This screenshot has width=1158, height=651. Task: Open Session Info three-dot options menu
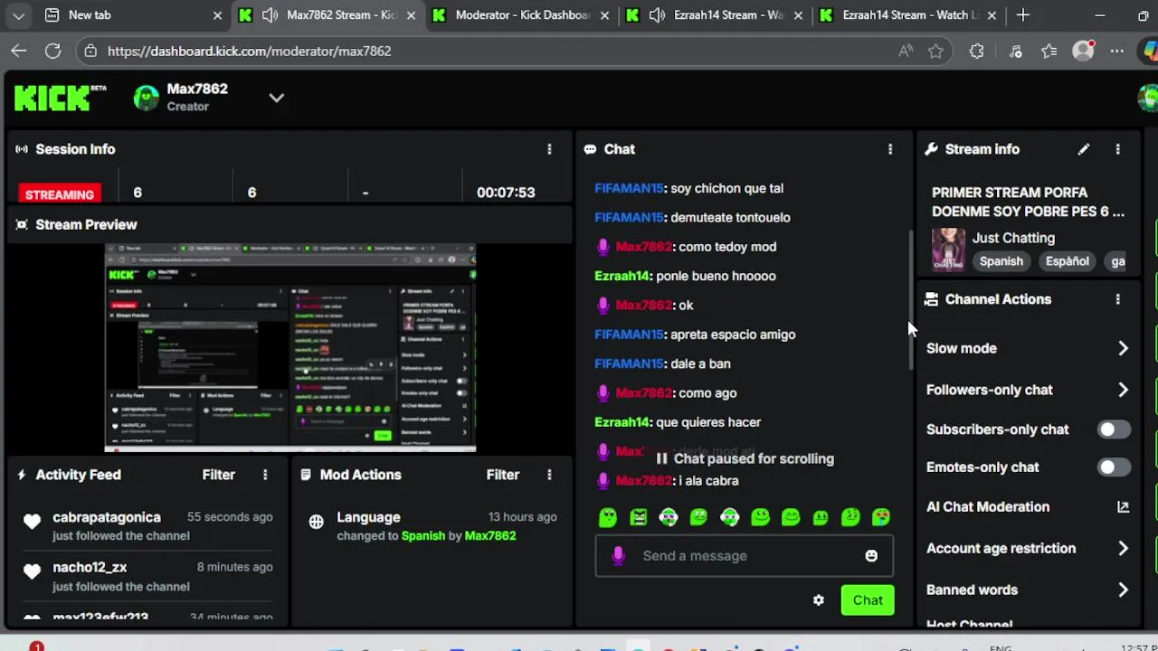pos(549,149)
